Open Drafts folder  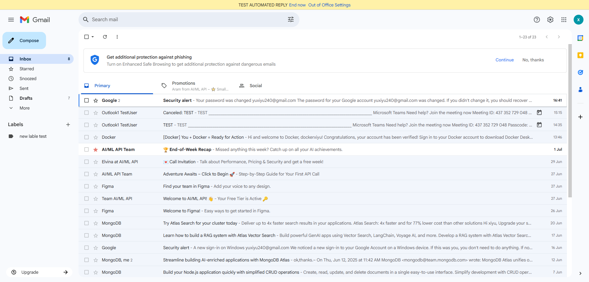37,98
